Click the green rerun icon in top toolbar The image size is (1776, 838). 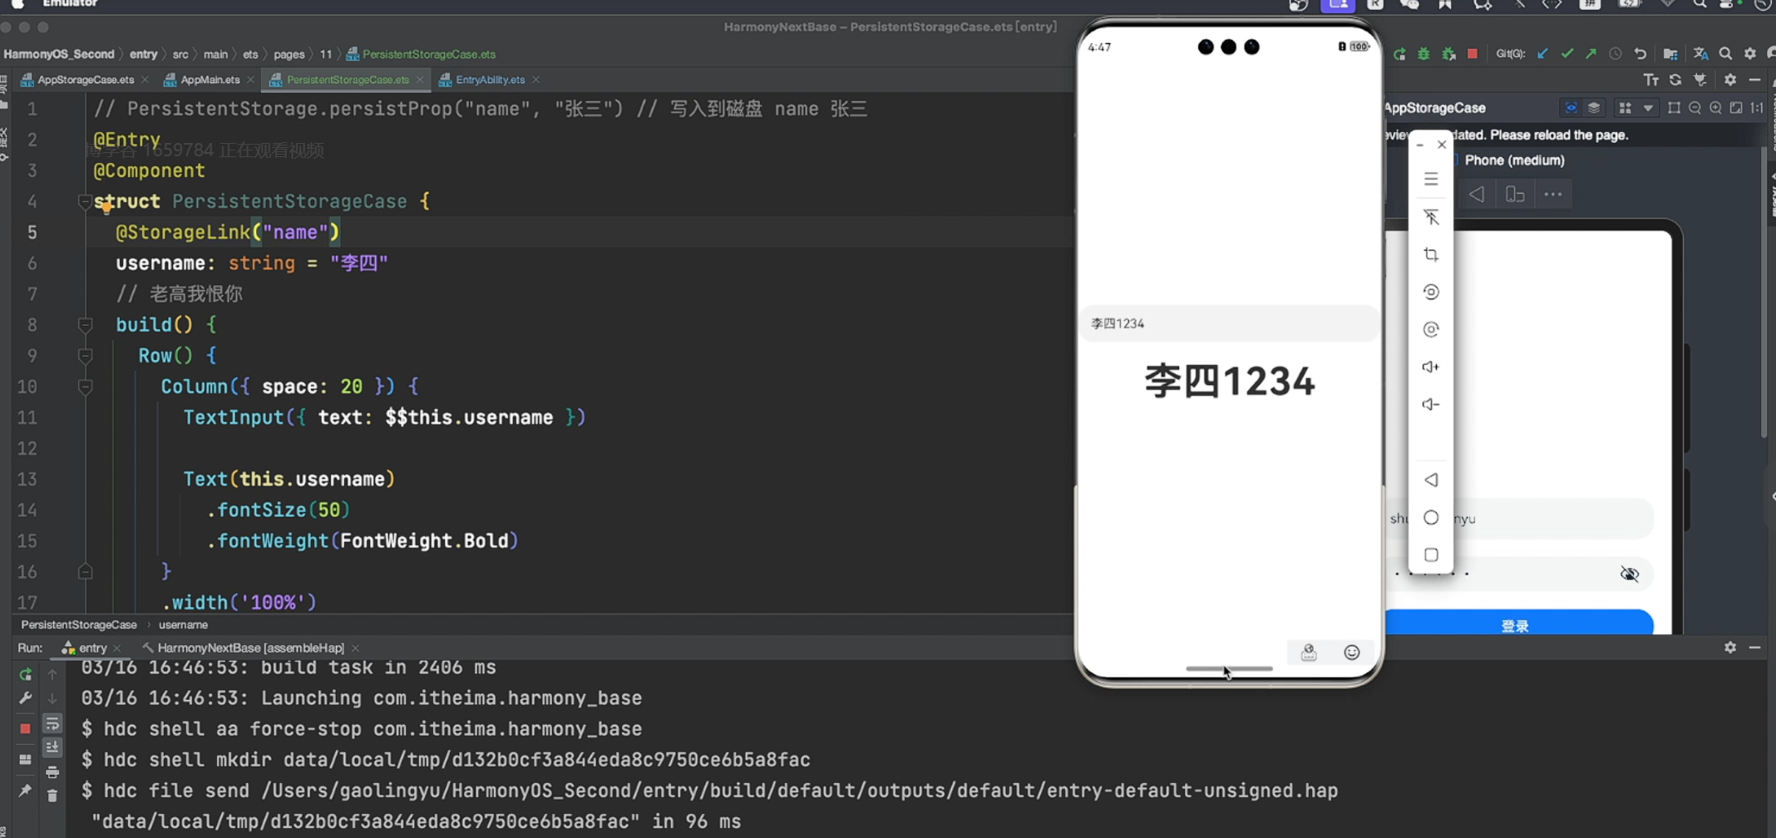coord(1399,54)
